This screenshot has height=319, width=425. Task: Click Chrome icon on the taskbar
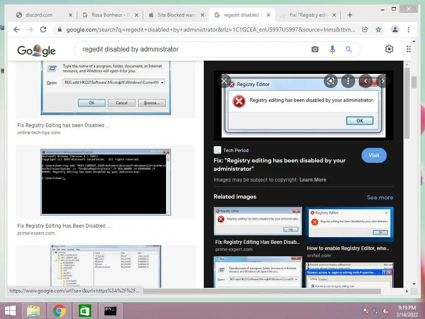click(59, 311)
